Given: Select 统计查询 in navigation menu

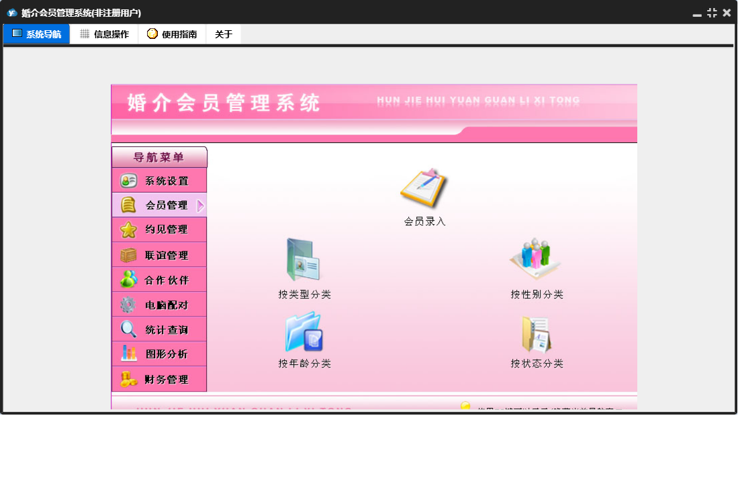Looking at the screenshot, I should 159,329.
